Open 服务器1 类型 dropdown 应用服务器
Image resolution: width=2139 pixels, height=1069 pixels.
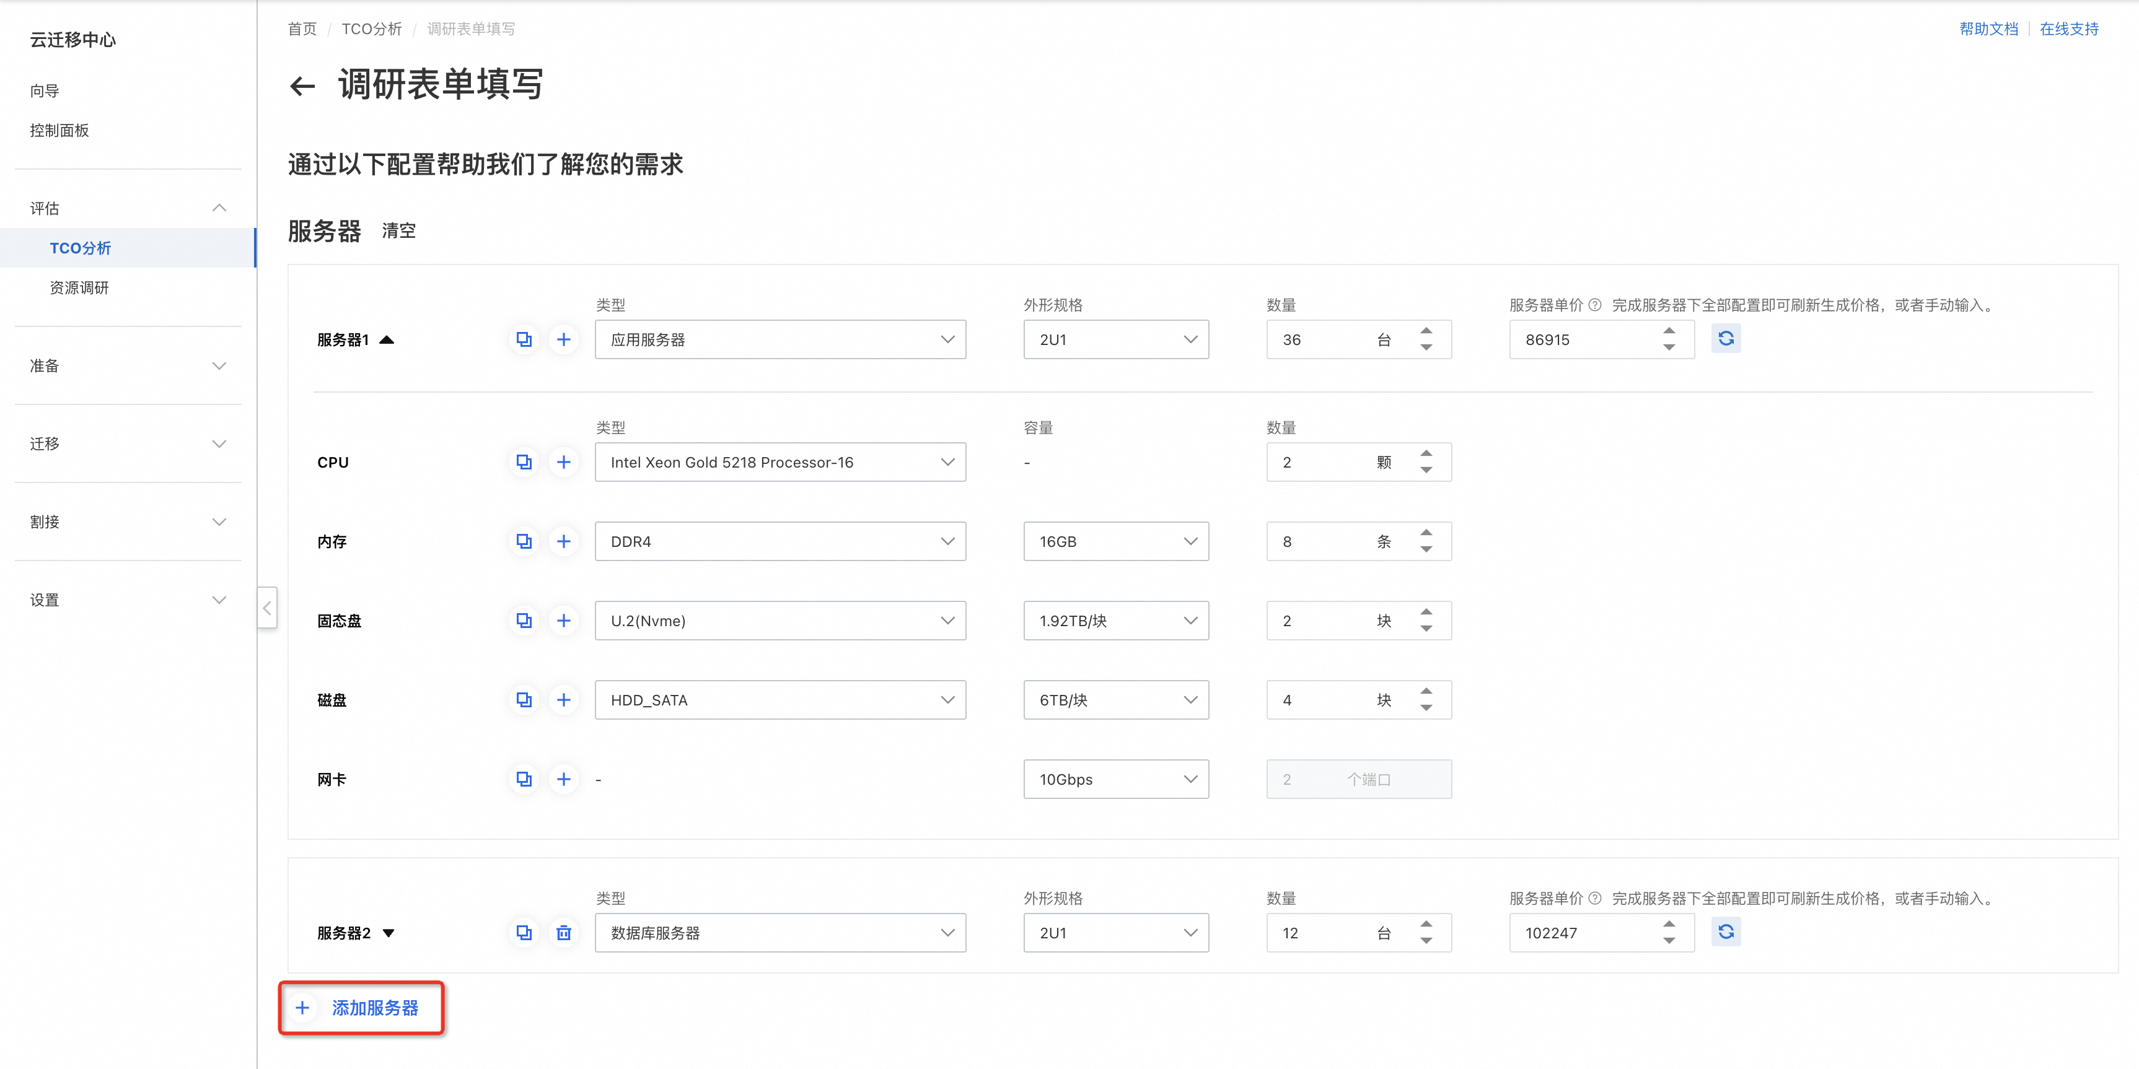780,339
